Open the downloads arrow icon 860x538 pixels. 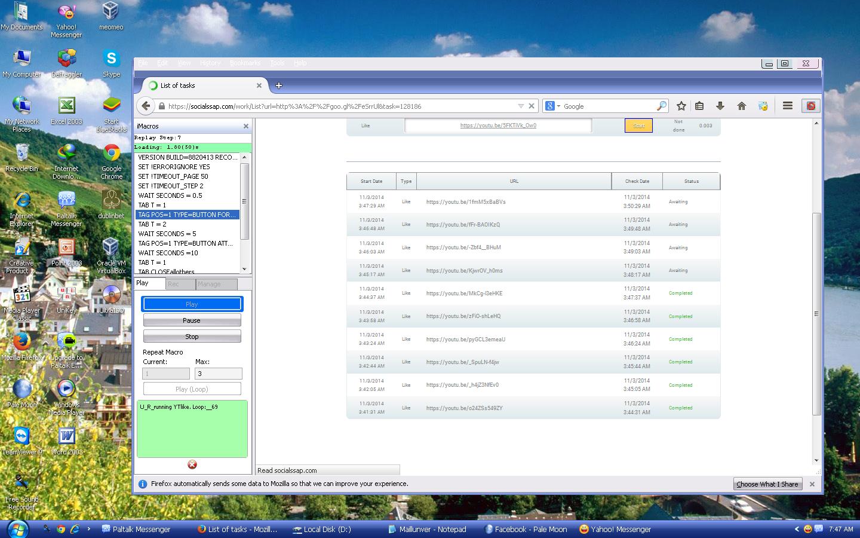[x=720, y=106]
